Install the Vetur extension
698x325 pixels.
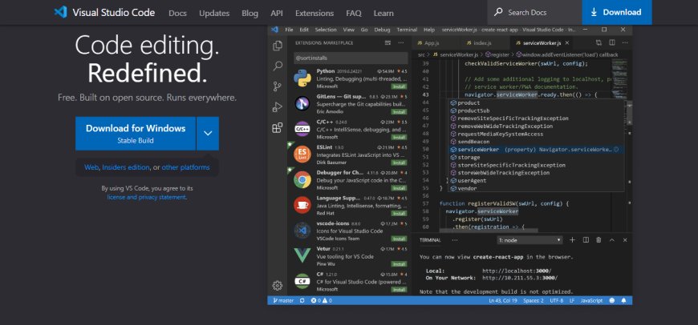tap(399, 263)
